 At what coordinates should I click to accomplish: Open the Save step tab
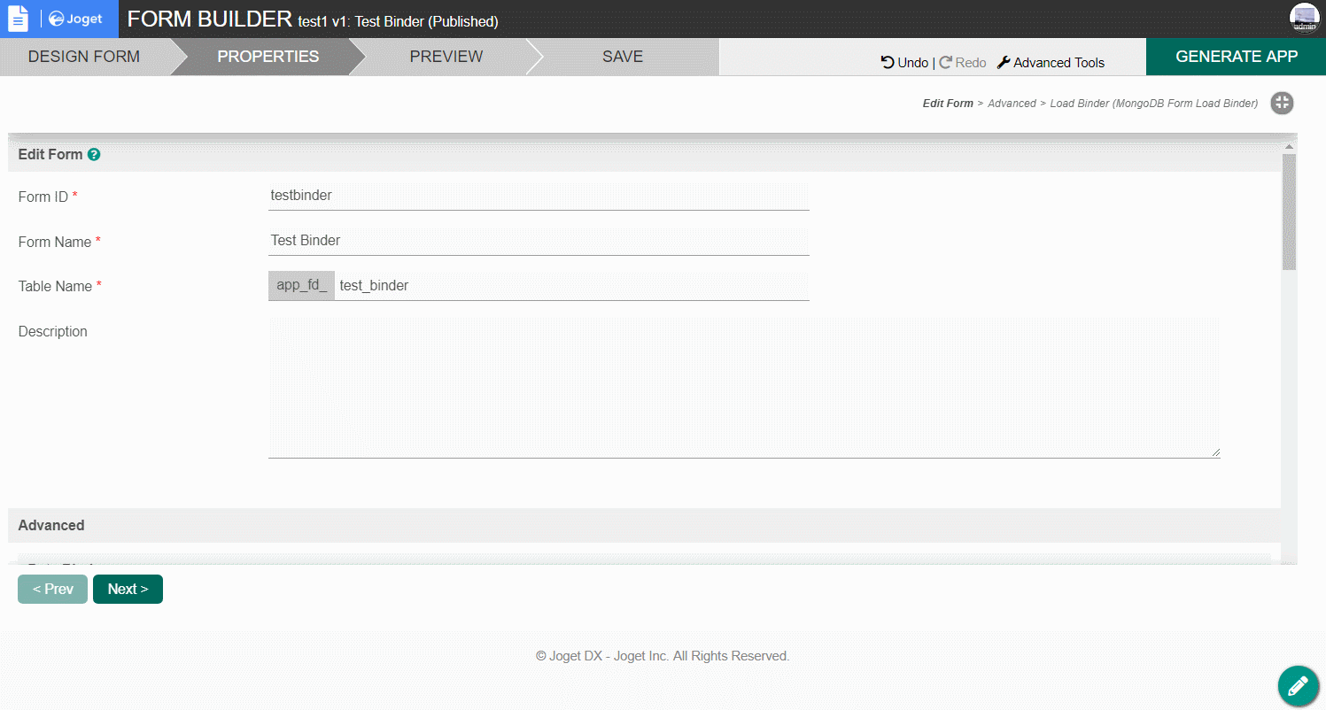(x=623, y=57)
